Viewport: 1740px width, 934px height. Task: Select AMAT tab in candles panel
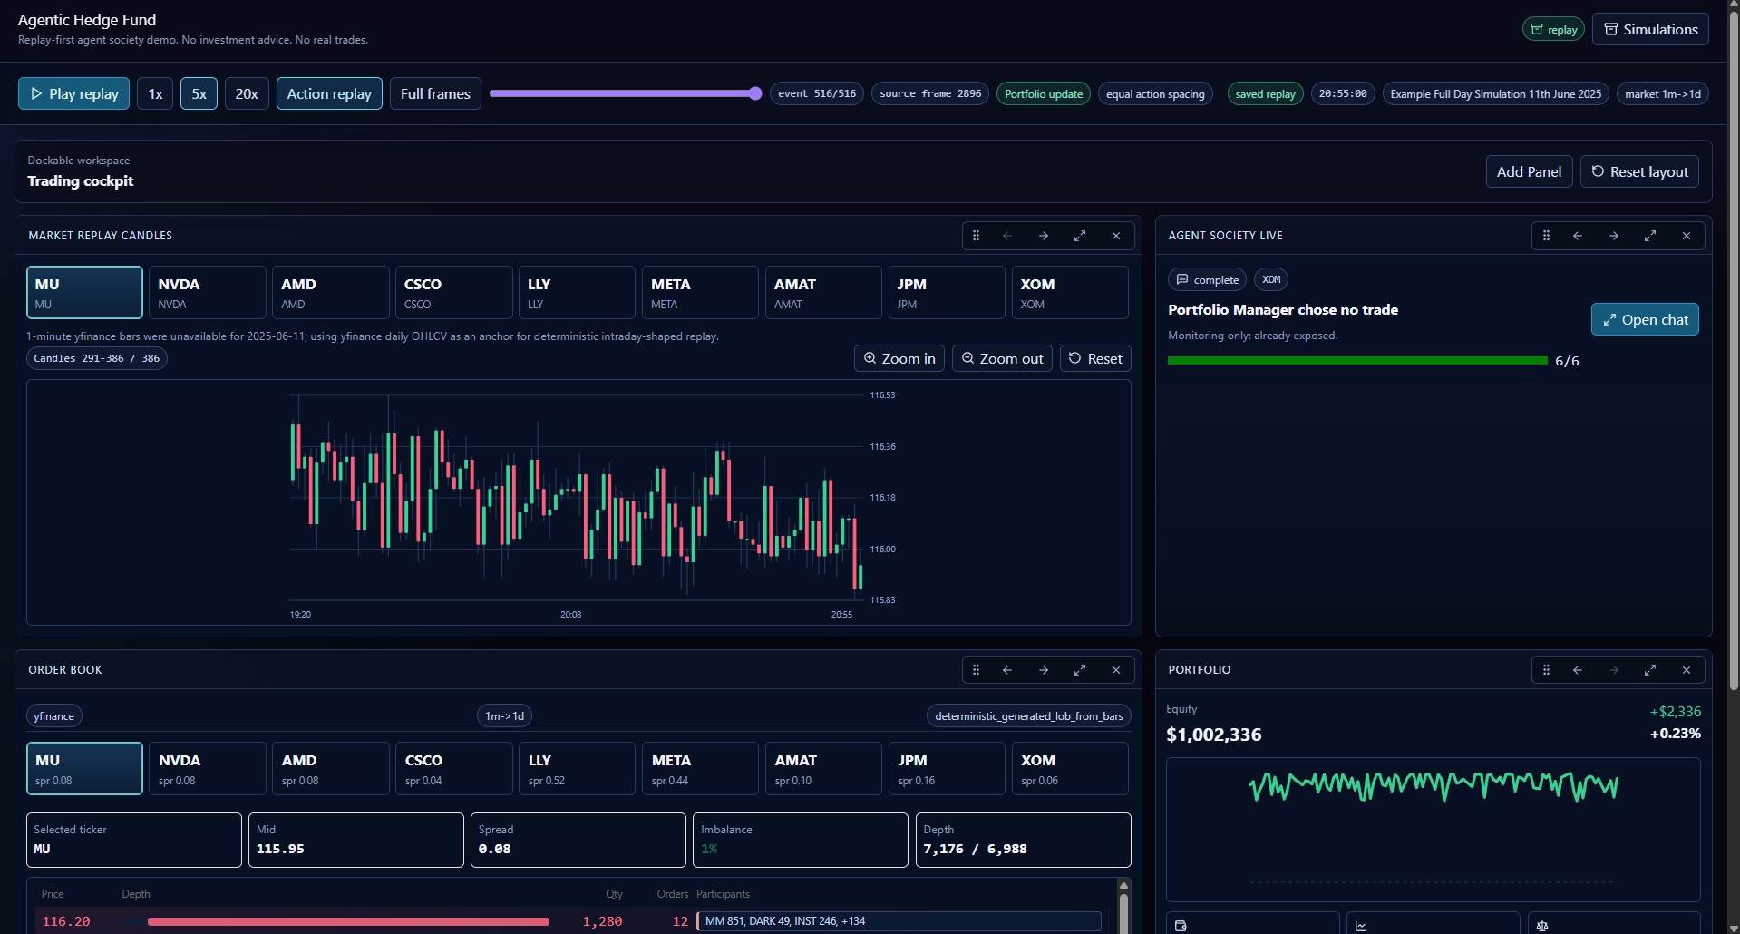824,292
